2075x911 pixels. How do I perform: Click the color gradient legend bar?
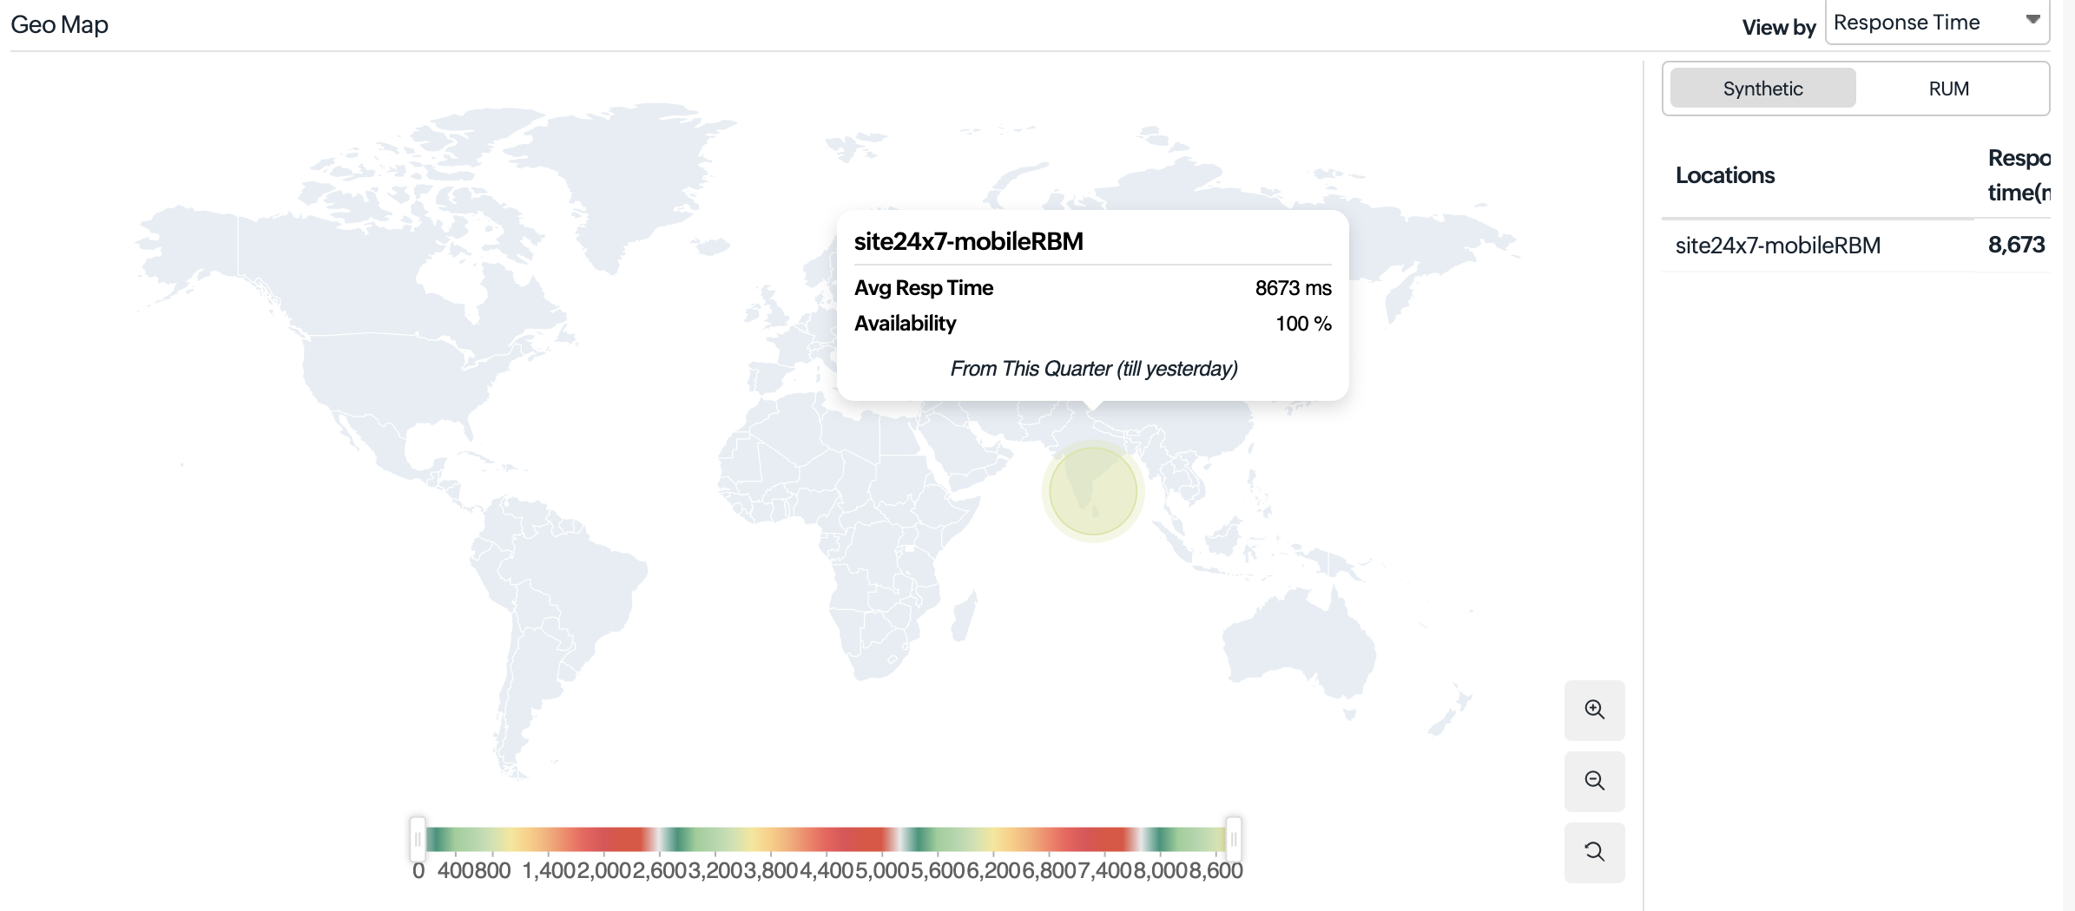point(825,839)
